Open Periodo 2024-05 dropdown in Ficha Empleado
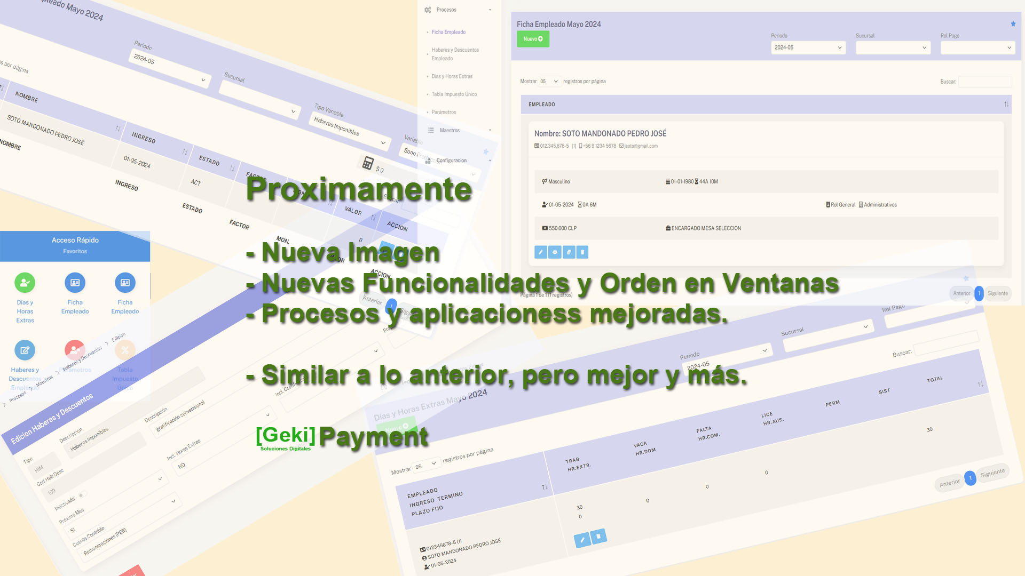The height and width of the screenshot is (576, 1025). [808, 47]
